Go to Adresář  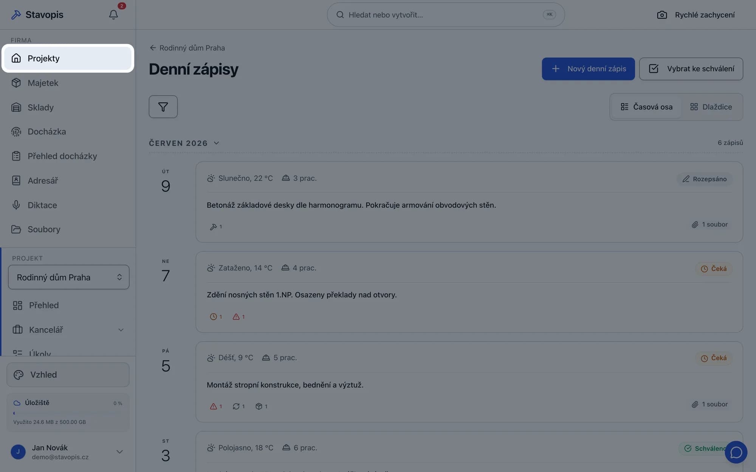68,180
